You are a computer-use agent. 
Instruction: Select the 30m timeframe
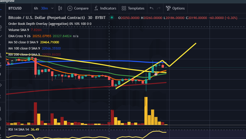point(44,8)
